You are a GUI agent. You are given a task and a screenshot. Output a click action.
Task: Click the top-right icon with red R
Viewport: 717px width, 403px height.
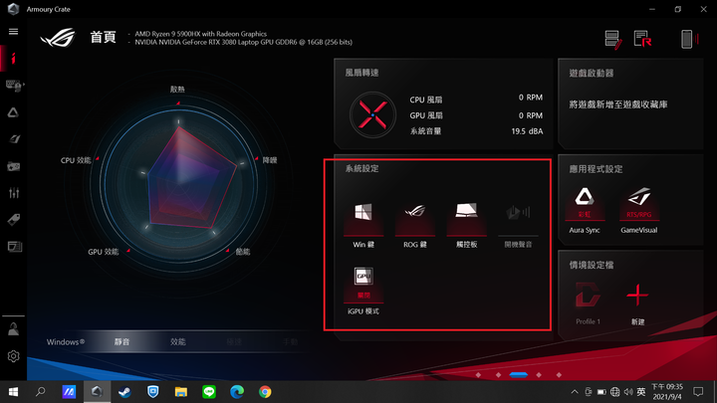tap(642, 39)
